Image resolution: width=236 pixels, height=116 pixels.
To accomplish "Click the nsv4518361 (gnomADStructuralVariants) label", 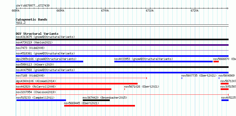I will click(x=45, y=53).
